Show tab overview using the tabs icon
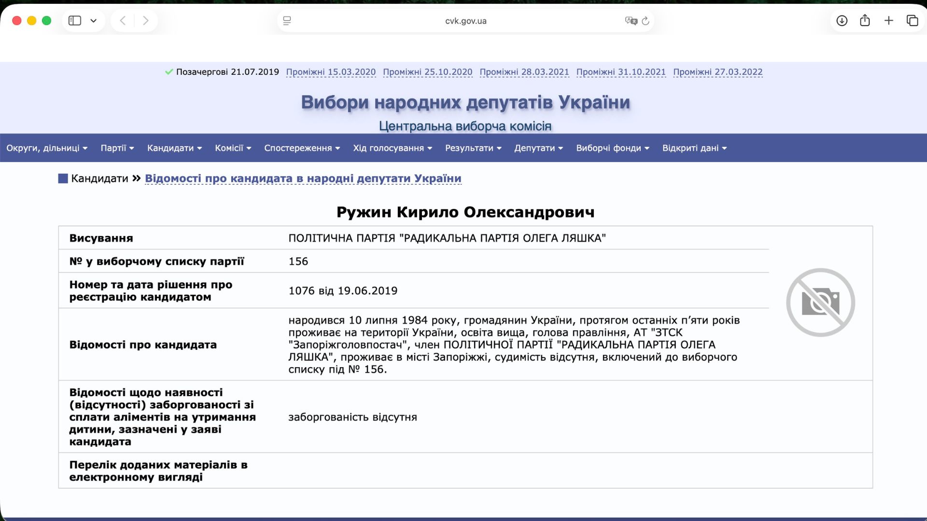Viewport: 927px width, 521px height. point(913,21)
